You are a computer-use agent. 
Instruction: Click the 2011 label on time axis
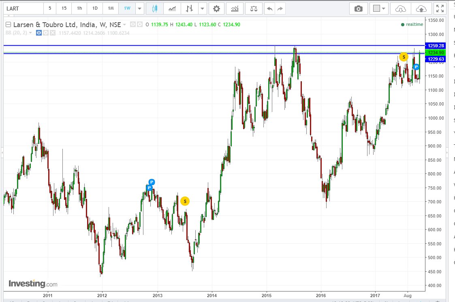pyautogui.click(x=47, y=296)
